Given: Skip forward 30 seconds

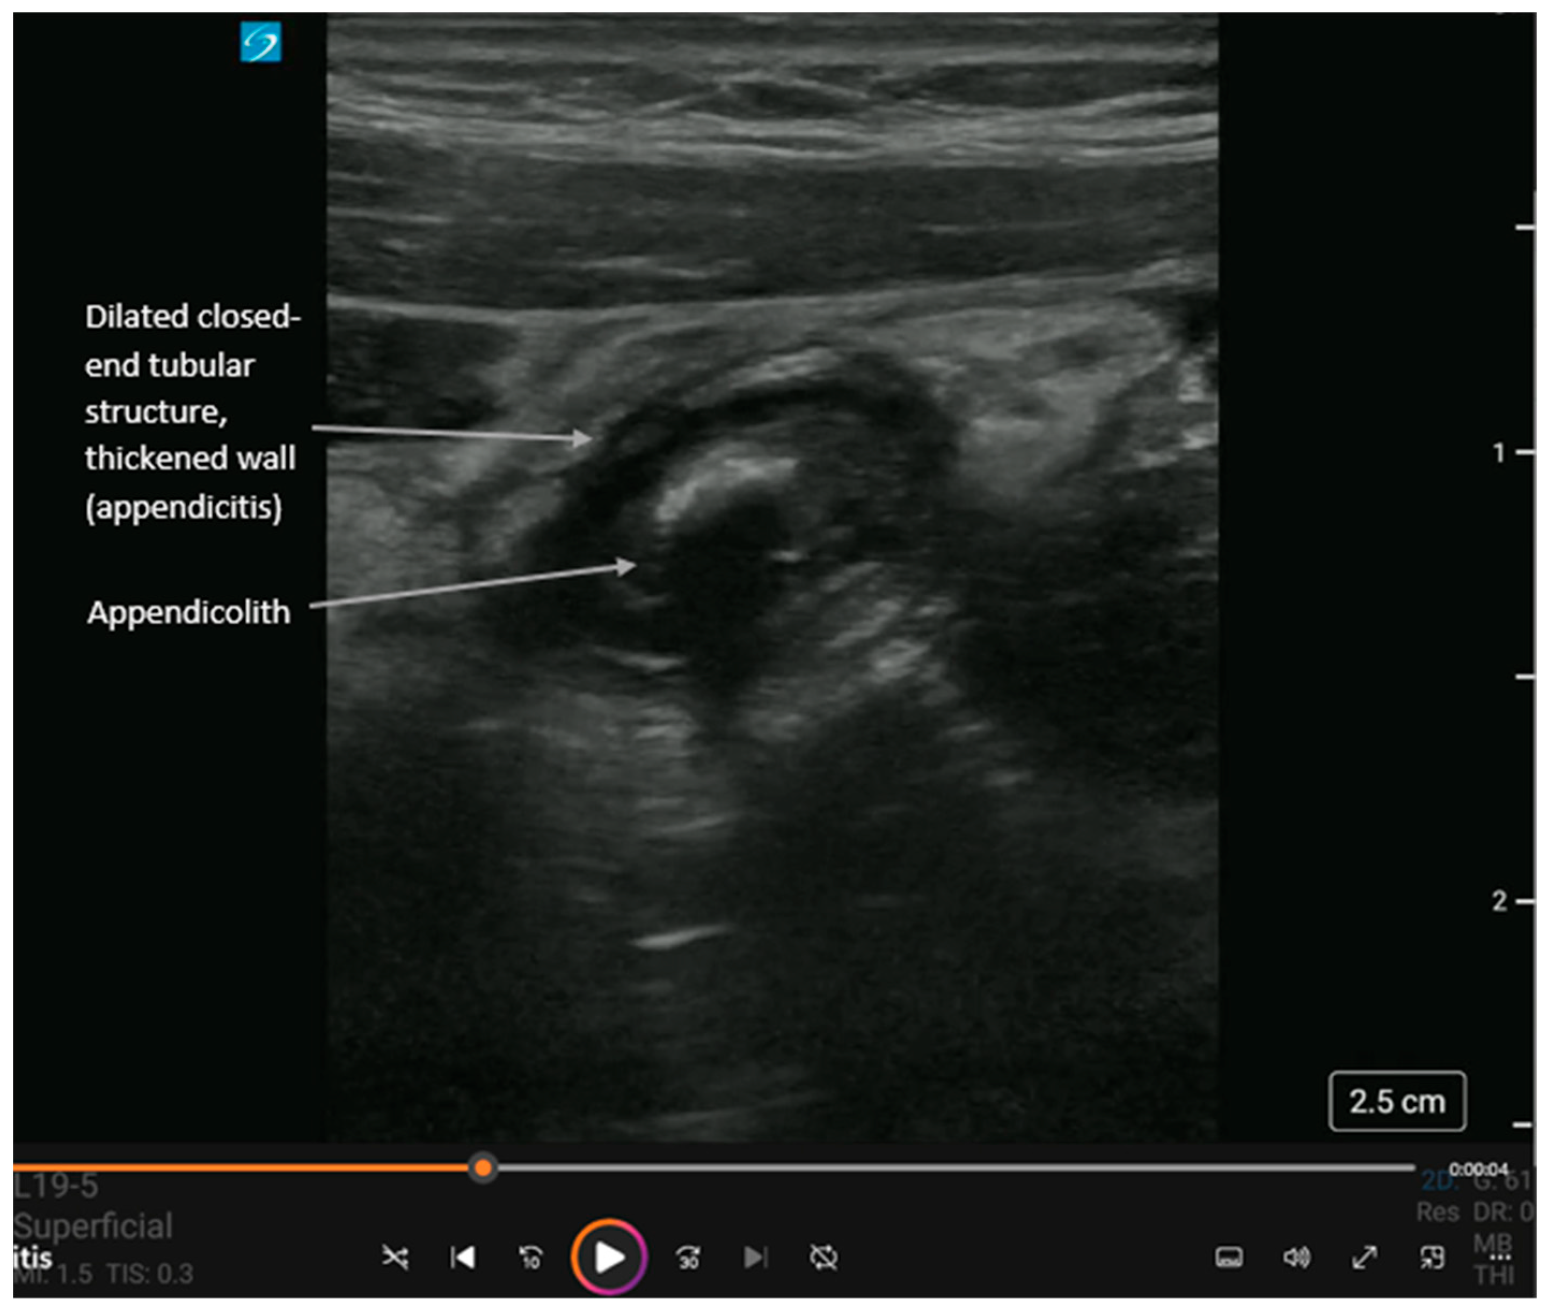Looking at the screenshot, I should click(688, 1258).
